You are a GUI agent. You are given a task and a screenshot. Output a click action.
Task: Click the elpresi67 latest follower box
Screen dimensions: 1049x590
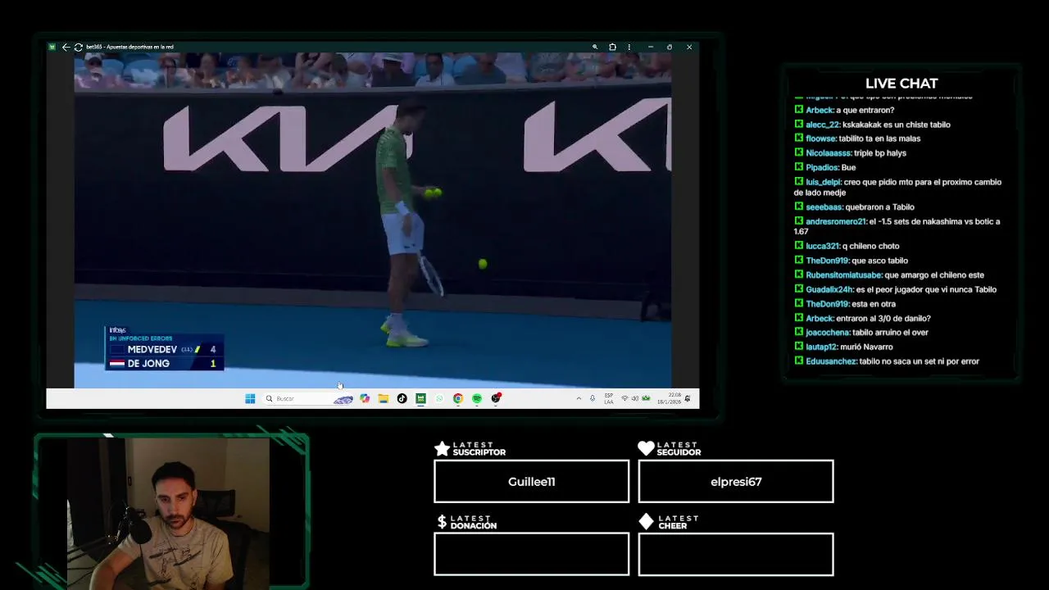tap(736, 481)
